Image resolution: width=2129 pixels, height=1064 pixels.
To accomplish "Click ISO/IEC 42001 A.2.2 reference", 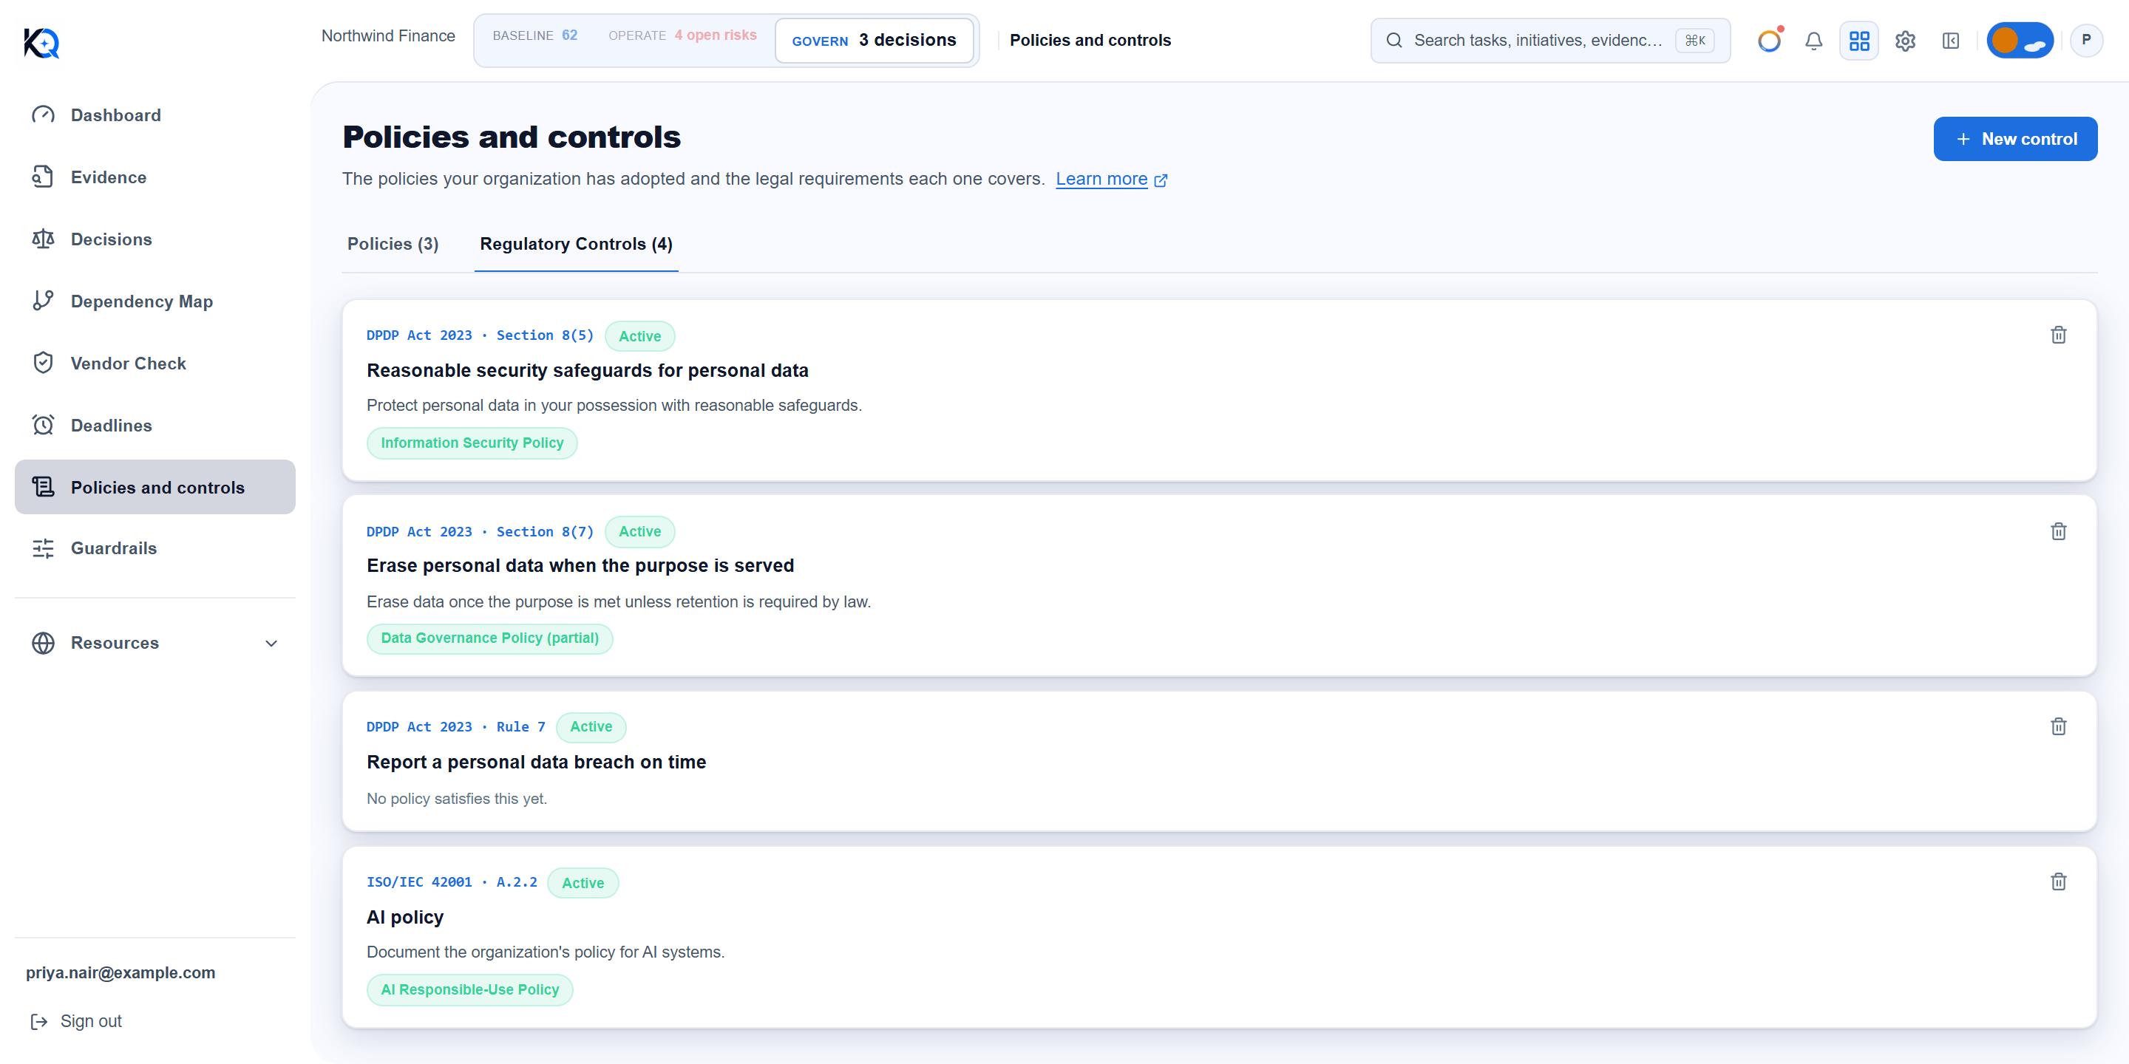I will click(451, 882).
